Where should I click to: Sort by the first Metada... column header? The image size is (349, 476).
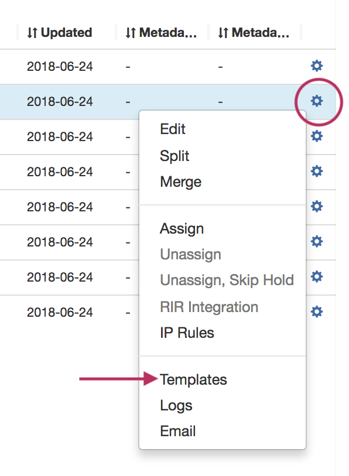(x=161, y=32)
